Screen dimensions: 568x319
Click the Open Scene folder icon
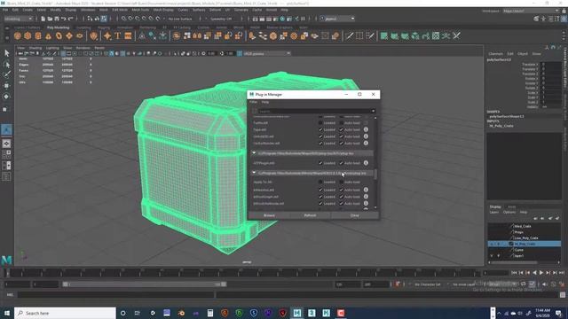tap(50, 19)
